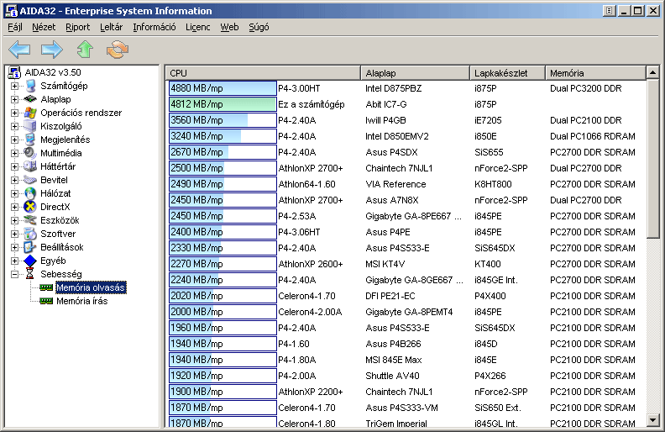Click the DirectX yellow X icon
This screenshot has height=432, width=665.
click(x=30, y=207)
